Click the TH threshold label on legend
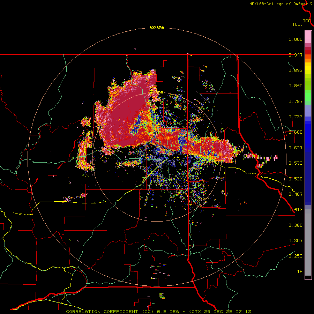 click(300, 272)
